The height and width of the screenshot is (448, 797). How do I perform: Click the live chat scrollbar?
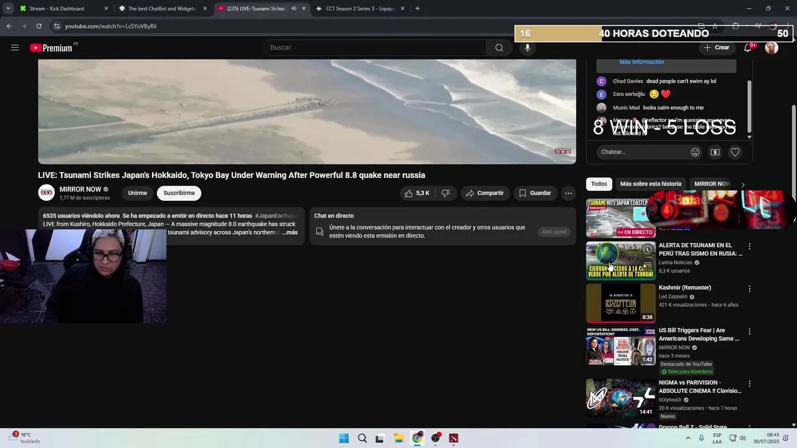(x=749, y=106)
